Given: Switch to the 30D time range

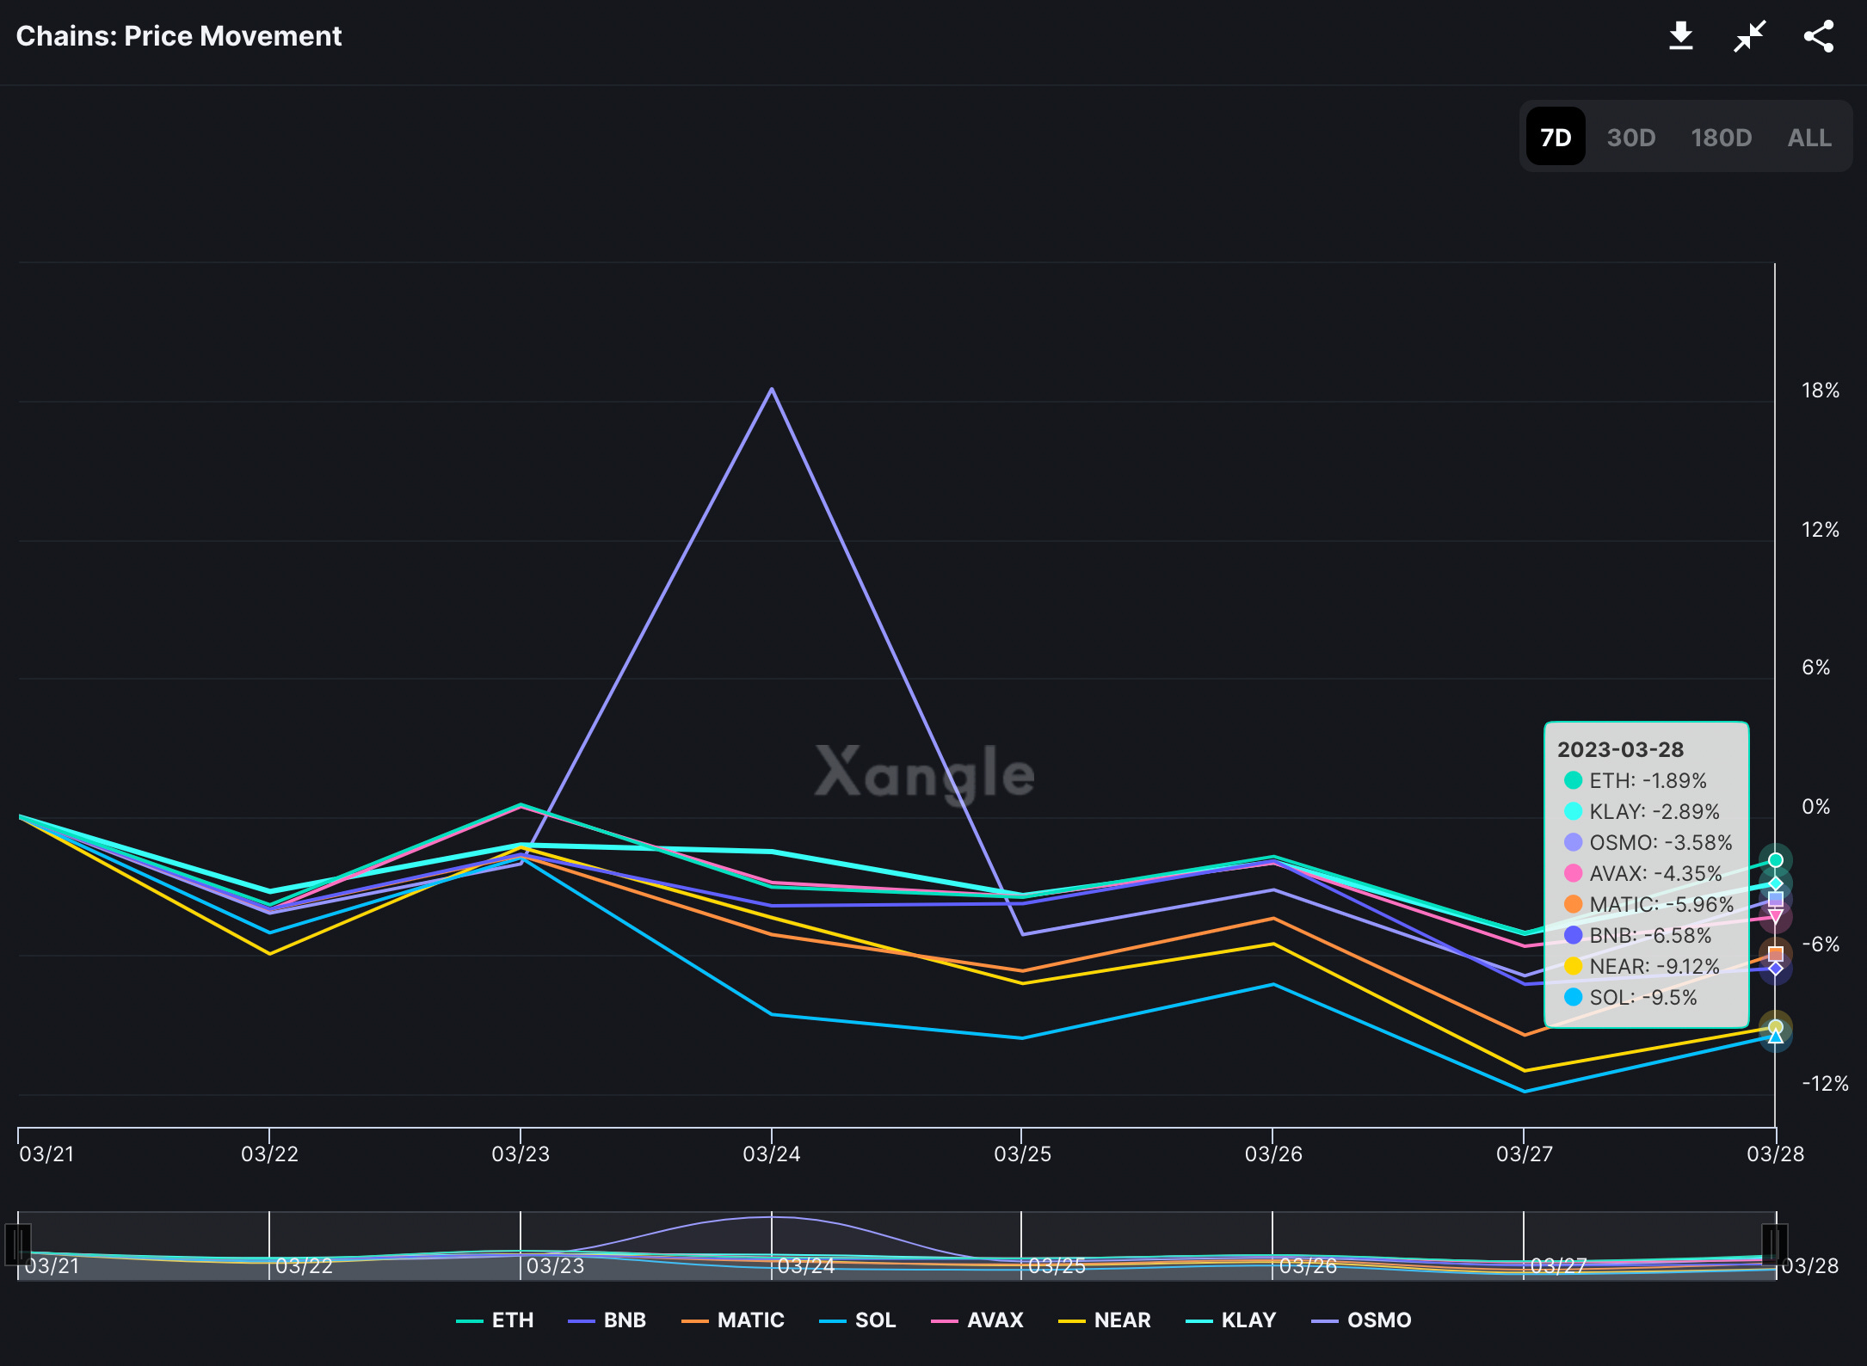Looking at the screenshot, I should 1630,137.
